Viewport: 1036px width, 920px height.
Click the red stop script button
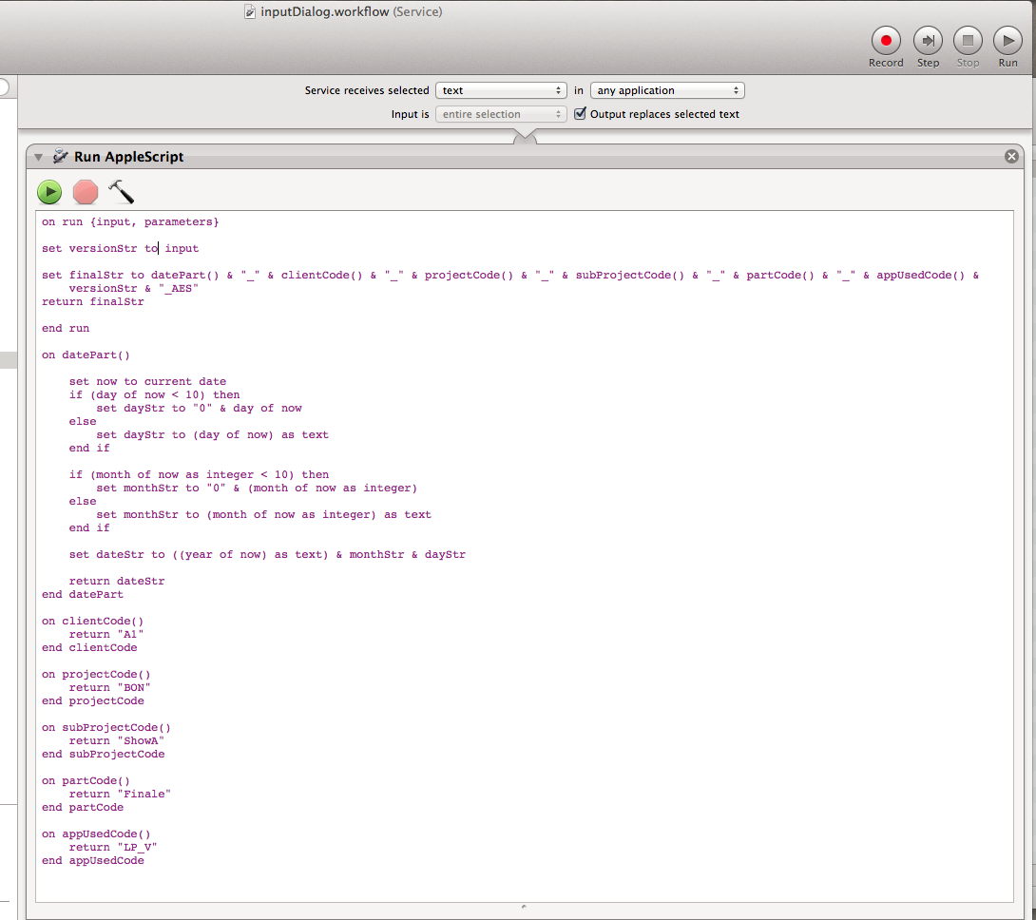(86, 192)
